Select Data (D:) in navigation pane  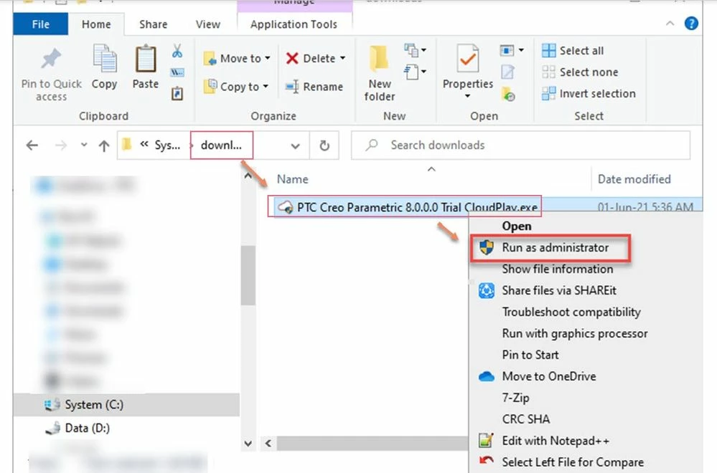(87, 428)
